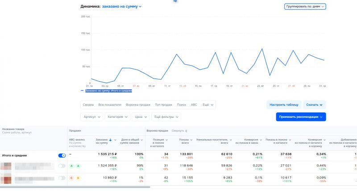The image size is (357, 191).
Task: Open Доля в общей сумме заказов chevron
Action: click(141, 140)
